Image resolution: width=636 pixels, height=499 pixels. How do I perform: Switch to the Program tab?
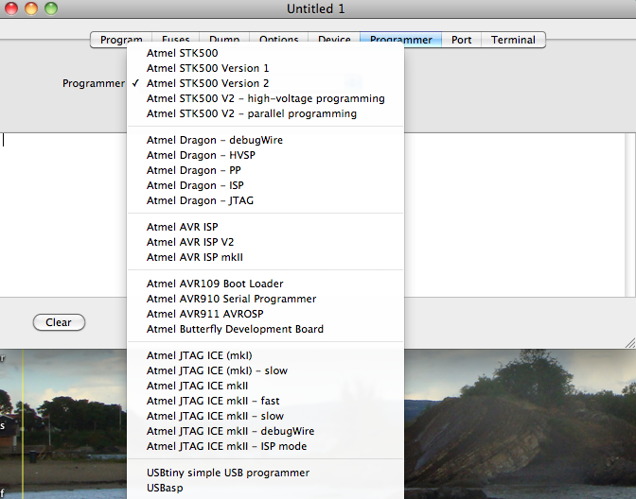(121, 40)
